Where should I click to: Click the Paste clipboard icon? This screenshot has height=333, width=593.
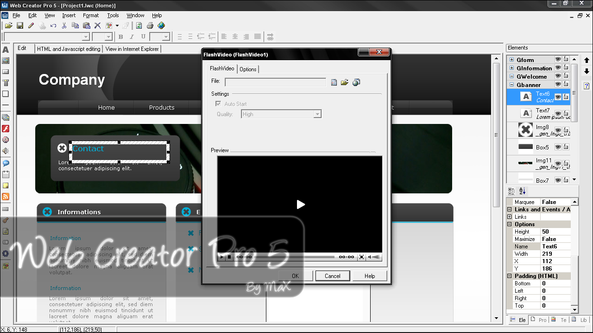tap(87, 25)
